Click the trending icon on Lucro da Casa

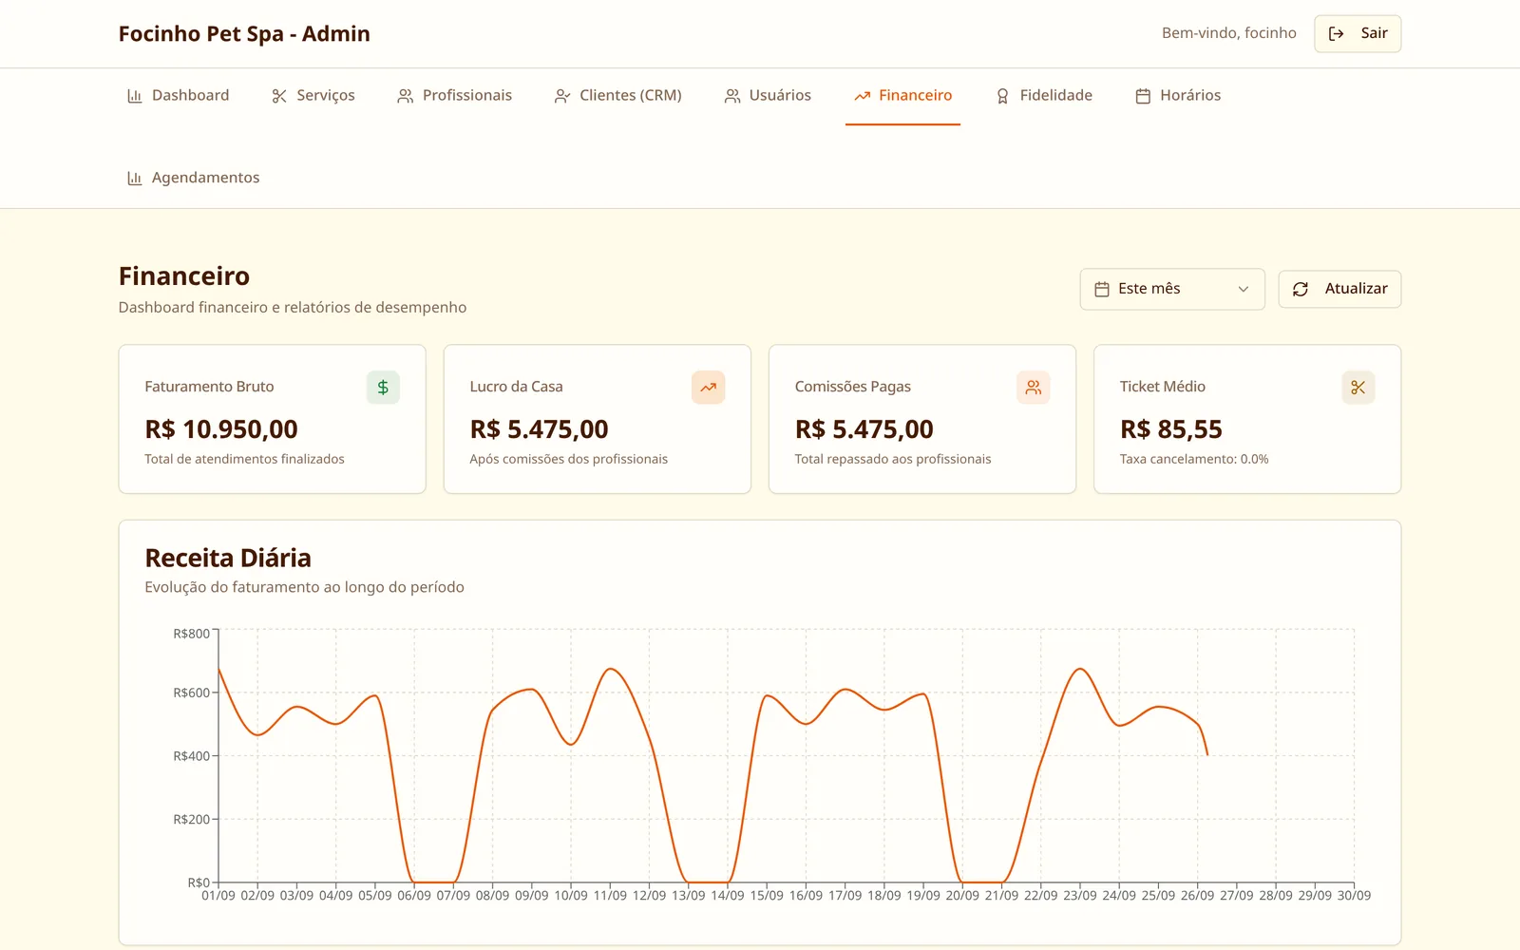tap(709, 388)
